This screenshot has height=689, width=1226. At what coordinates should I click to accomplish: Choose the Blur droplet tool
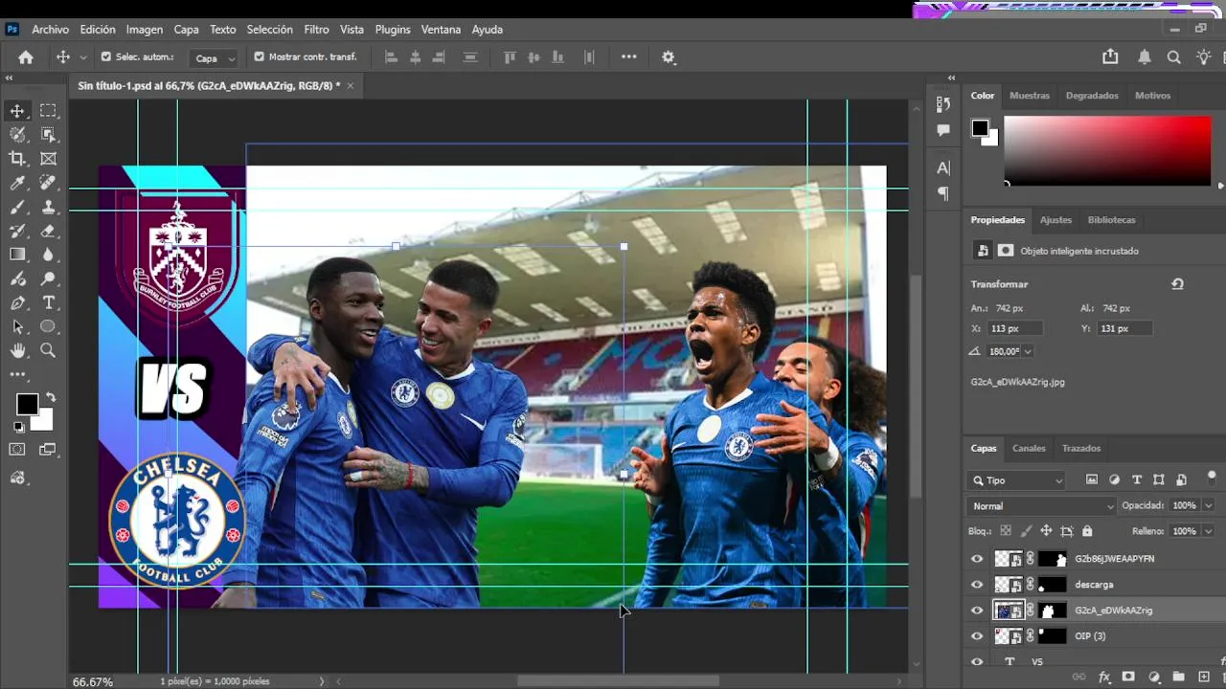48,255
